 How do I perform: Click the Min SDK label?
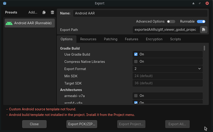[x=71, y=76]
